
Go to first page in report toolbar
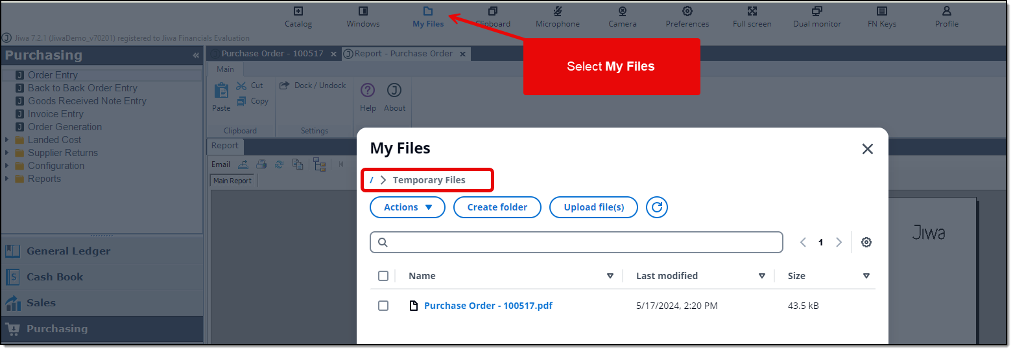pyautogui.click(x=341, y=164)
